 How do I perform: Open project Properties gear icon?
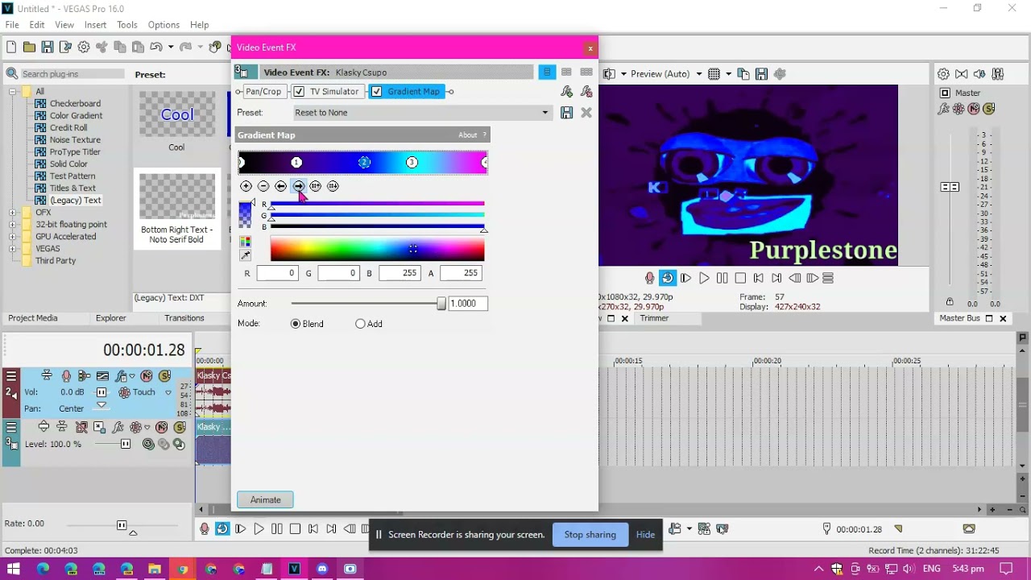[84, 48]
